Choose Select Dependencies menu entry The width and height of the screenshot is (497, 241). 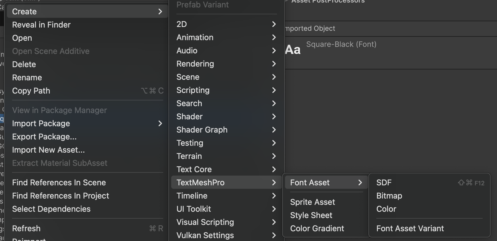pyautogui.click(x=51, y=209)
